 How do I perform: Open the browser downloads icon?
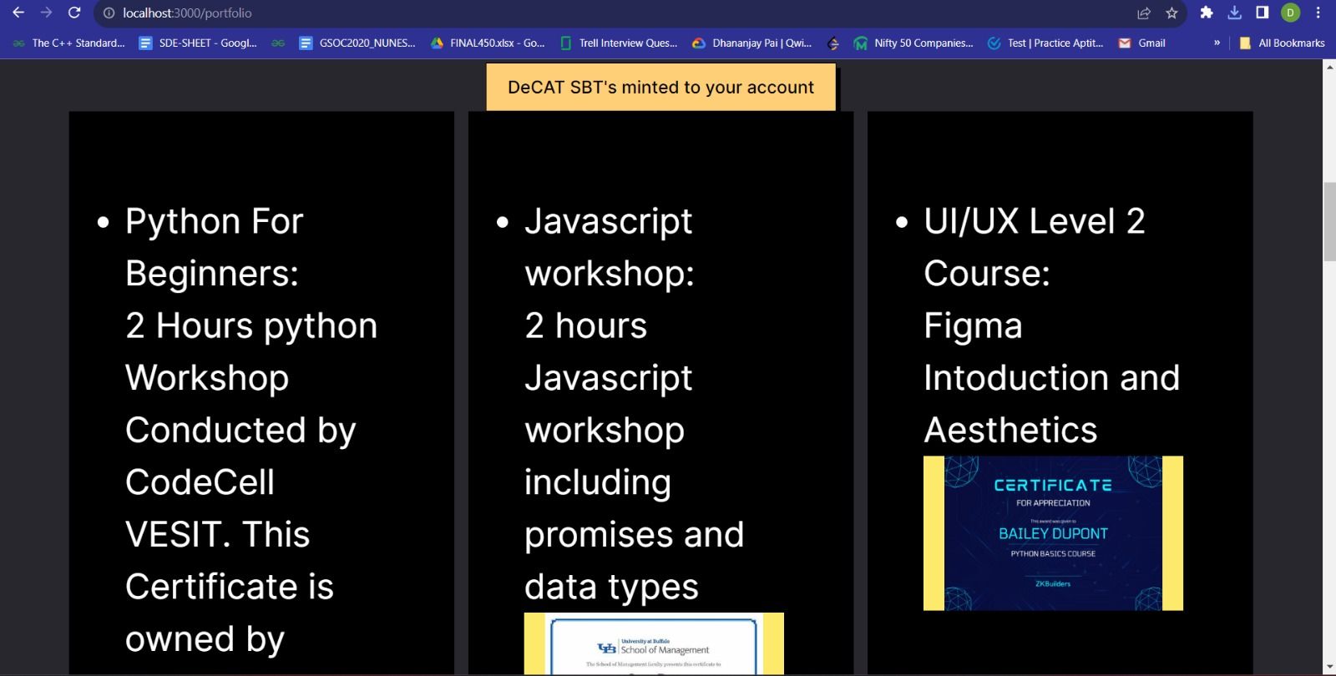pos(1235,13)
